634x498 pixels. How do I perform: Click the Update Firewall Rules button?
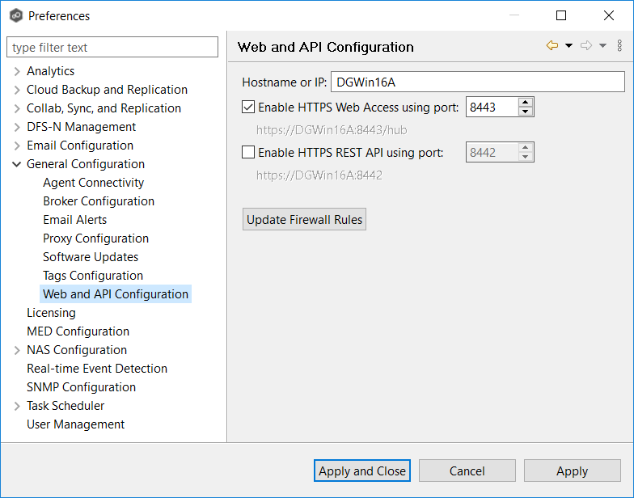click(304, 219)
